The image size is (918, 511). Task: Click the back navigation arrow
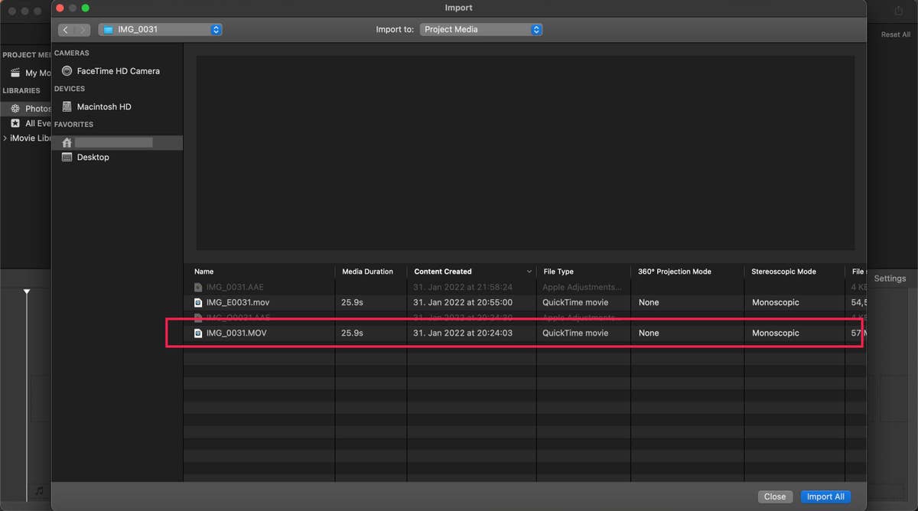(x=66, y=30)
